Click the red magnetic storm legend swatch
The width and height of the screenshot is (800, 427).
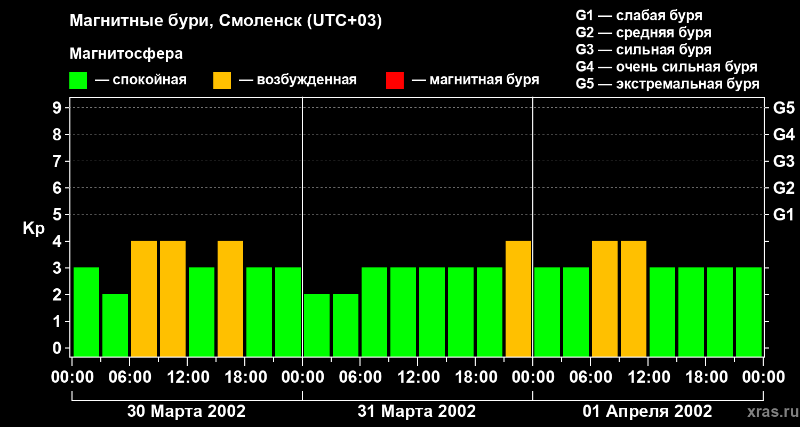395,81
